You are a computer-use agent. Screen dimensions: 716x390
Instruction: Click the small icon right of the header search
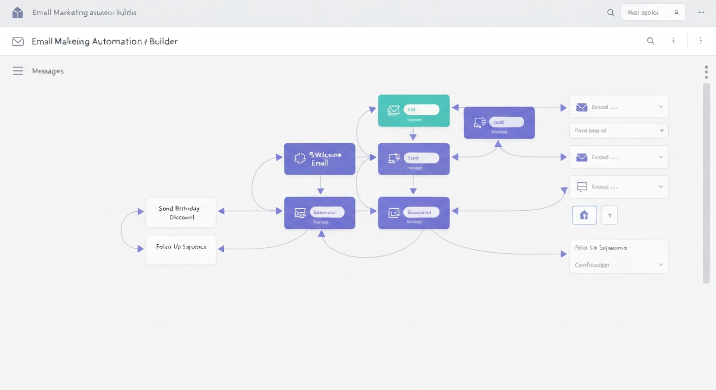[674, 41]
